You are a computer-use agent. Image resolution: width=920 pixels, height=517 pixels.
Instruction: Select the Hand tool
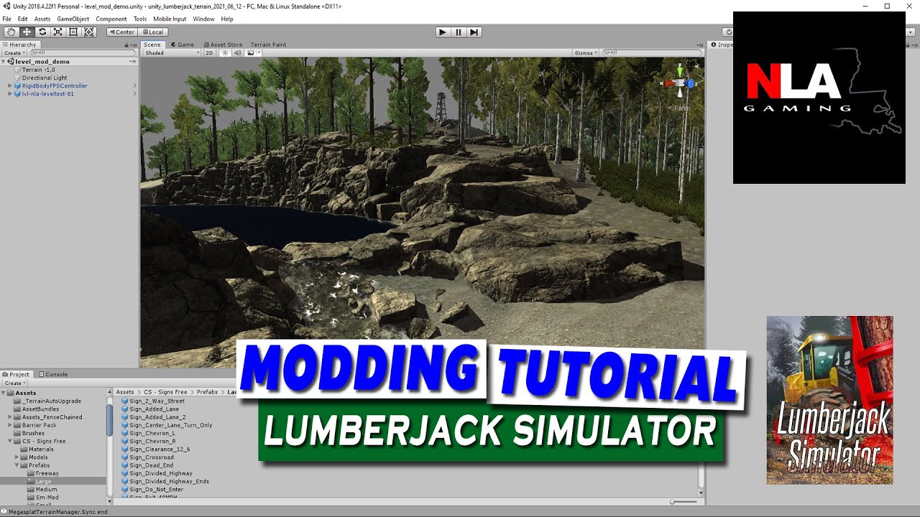[11, 32]
